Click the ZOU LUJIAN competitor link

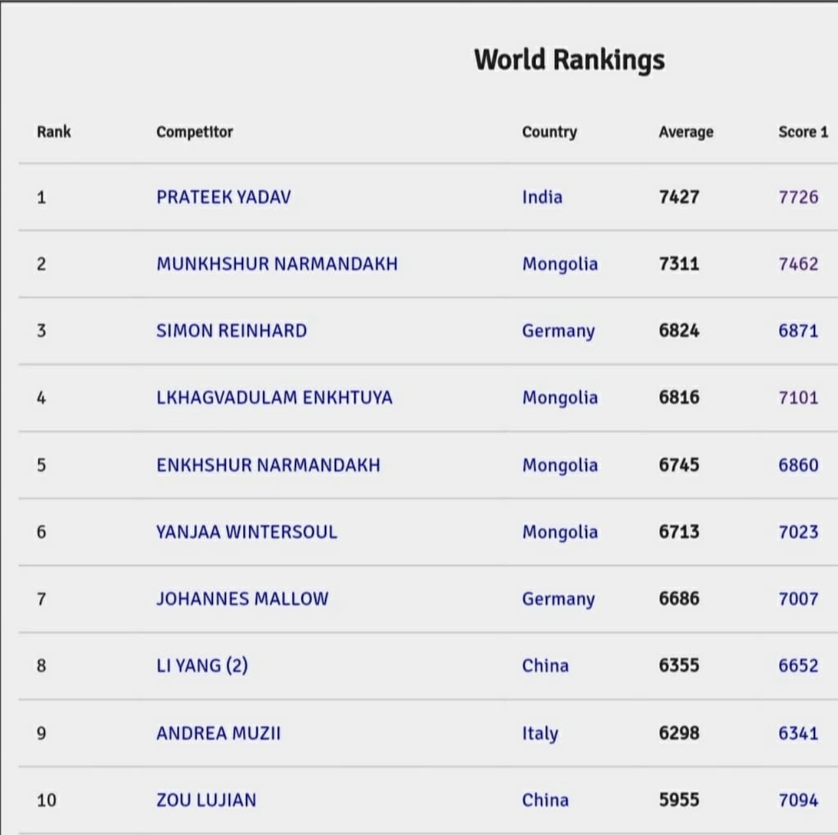[206, 800]
